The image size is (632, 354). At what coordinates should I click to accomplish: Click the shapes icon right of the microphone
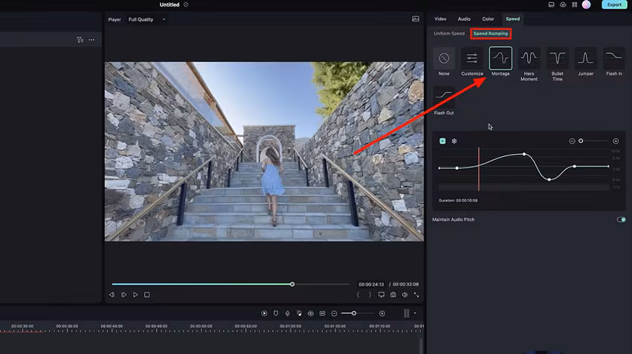coord(299,313)
